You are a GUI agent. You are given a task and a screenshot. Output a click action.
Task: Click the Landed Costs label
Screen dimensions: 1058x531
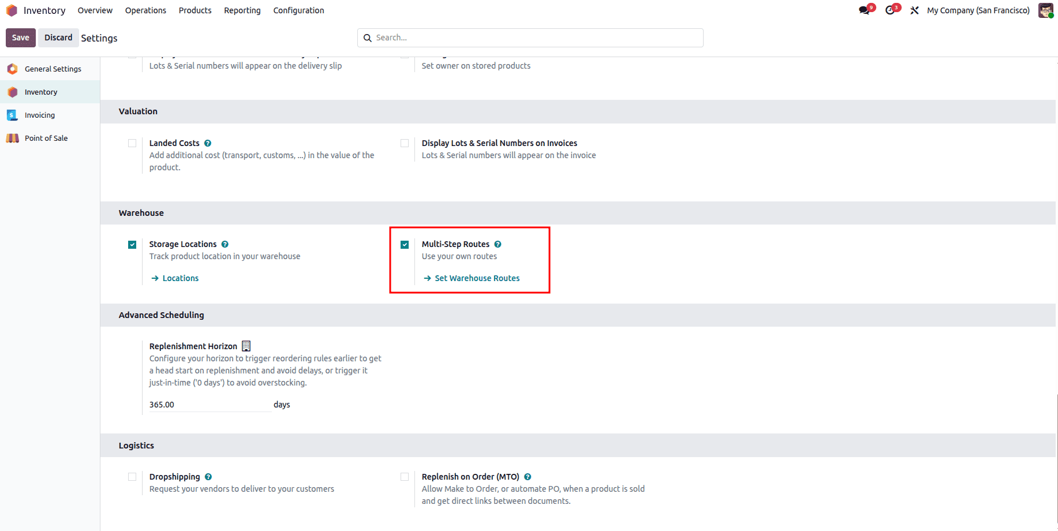[174, 143]
